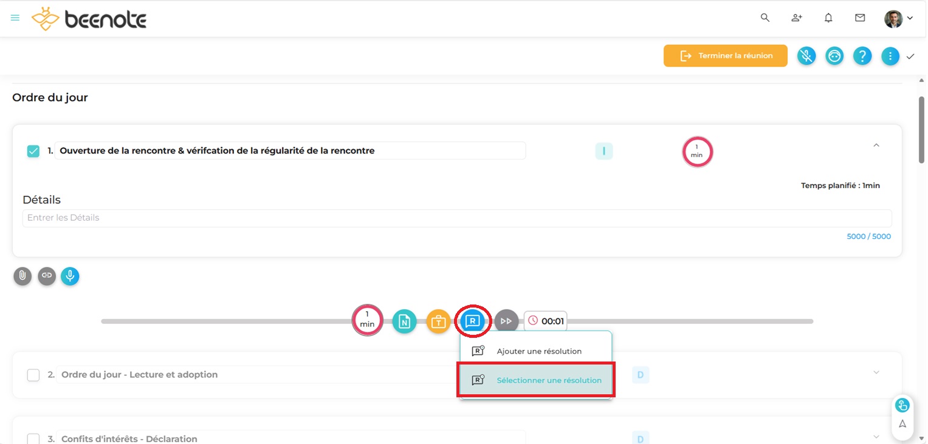This screenshot has height=444, width=928.
Task: Open user profile avatar dropdown
Action: coord(898,19)
